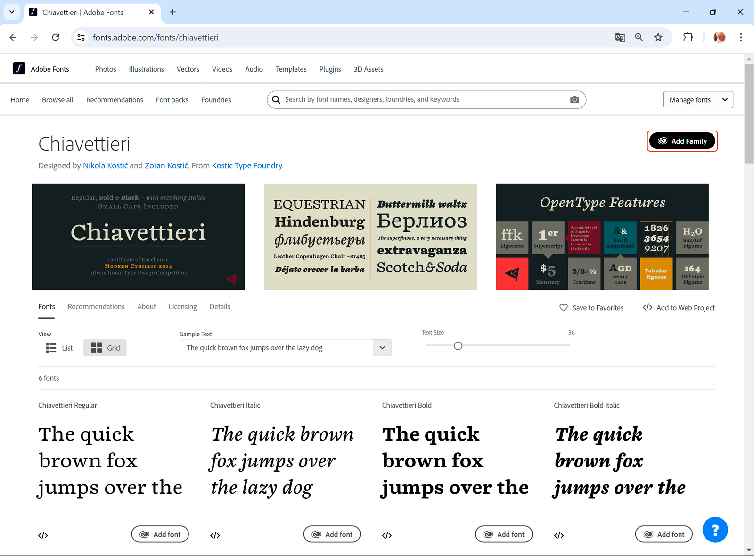754x556 pixels.
Task: Add font Chiavettieri Italic
Action: click(332, 534)
